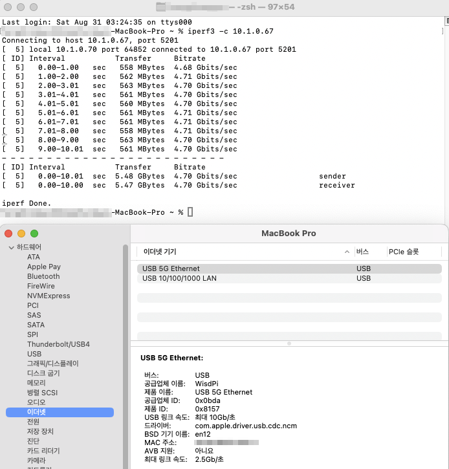The image size is (449, 469).
Task: Click the split pane divider handle dot
Action: (x=289, y=344)
